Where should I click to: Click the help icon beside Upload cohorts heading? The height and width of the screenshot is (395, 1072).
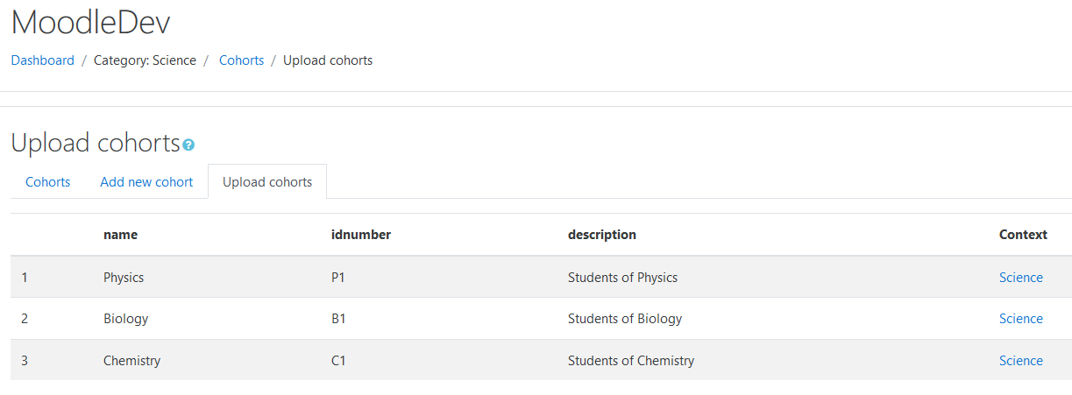pyautogui.click(x=188, y=145)
